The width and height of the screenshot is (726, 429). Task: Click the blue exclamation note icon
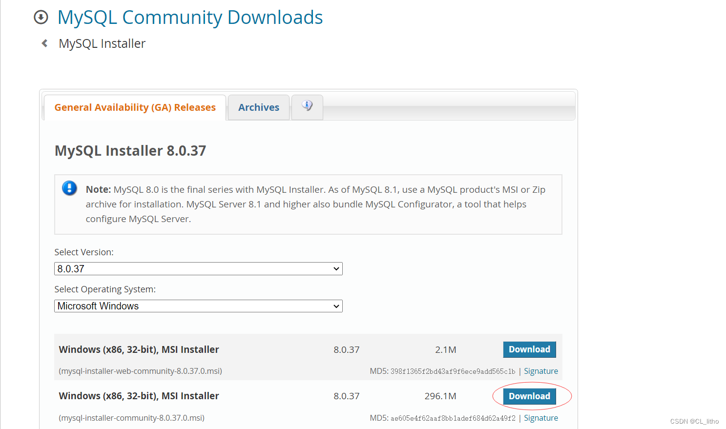click(69, 188)
